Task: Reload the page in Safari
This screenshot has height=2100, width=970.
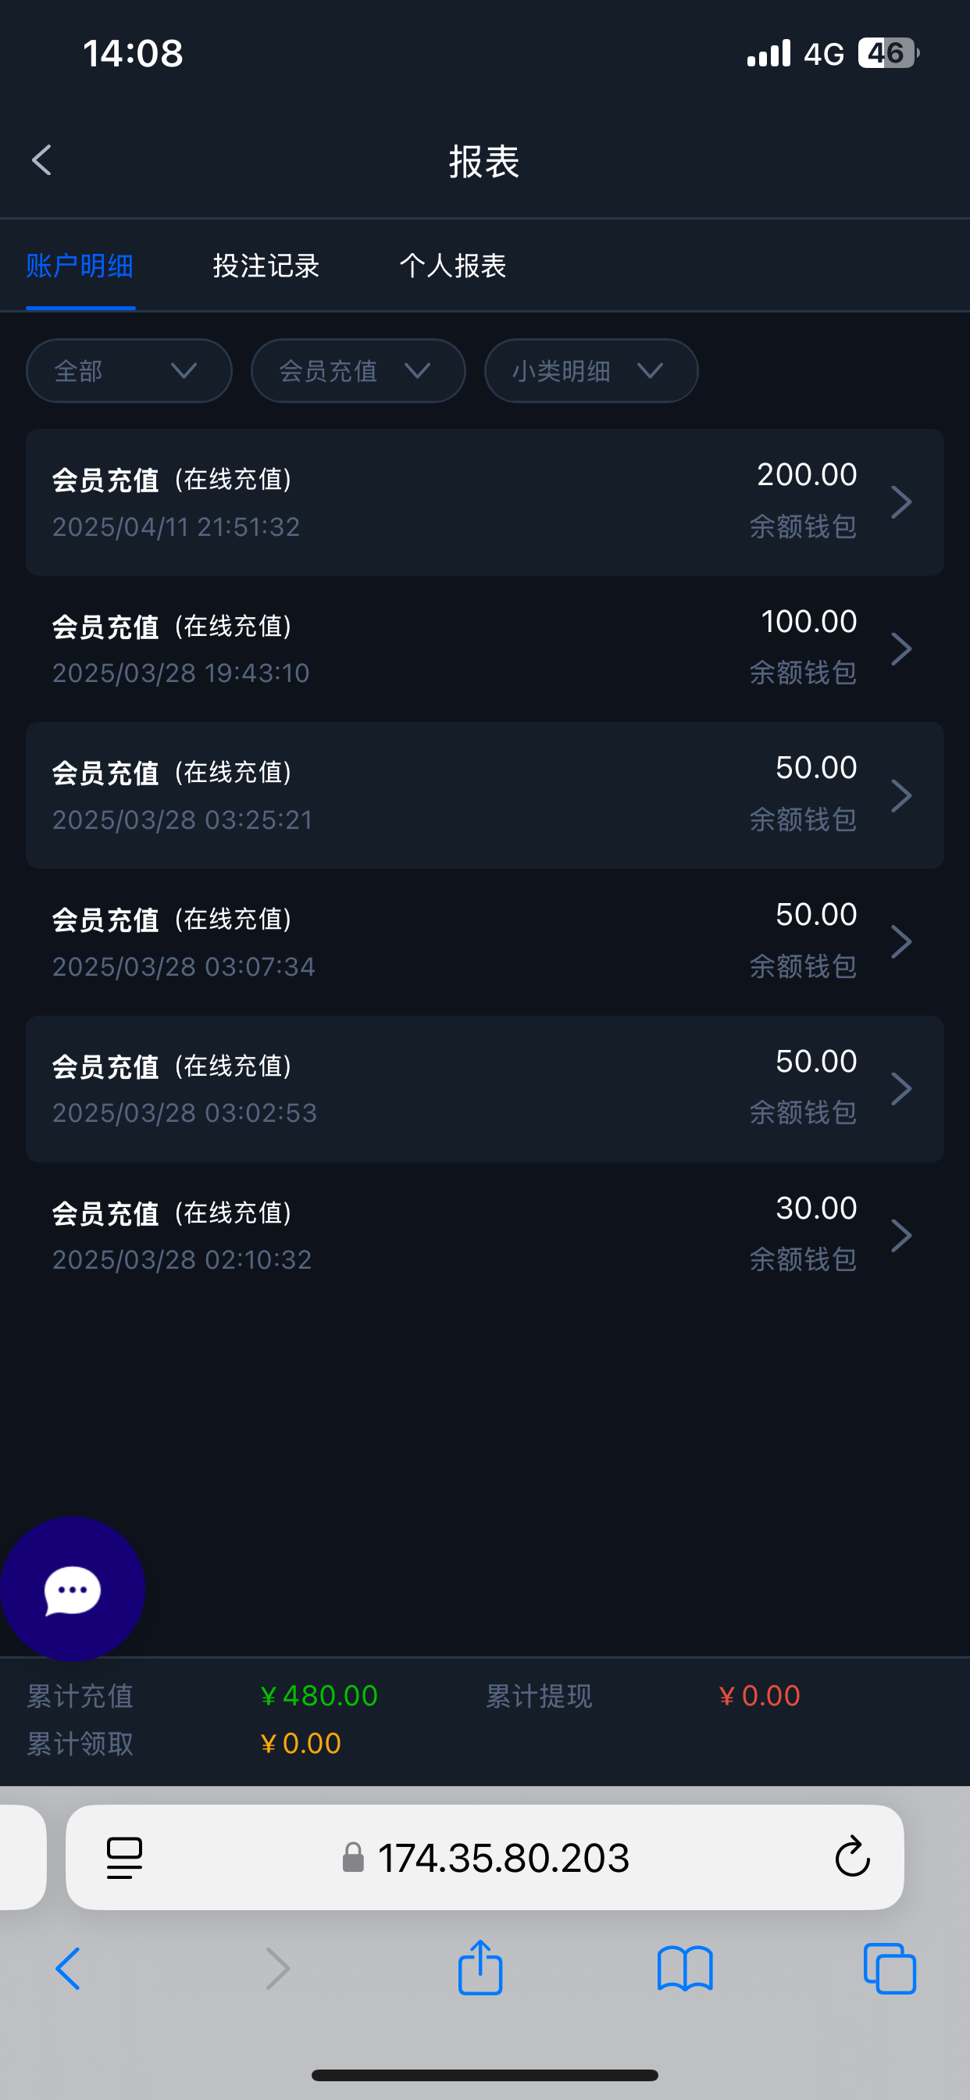Action: [852, 1858]
